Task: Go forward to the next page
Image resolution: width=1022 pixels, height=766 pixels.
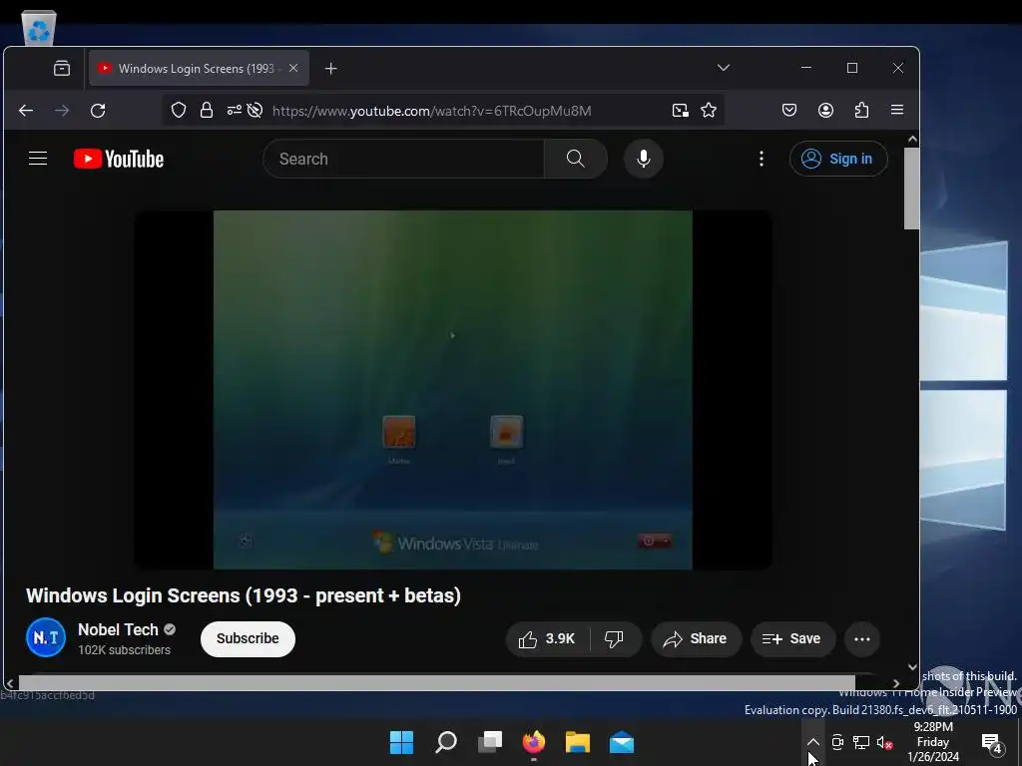Action: click(62, 111)
